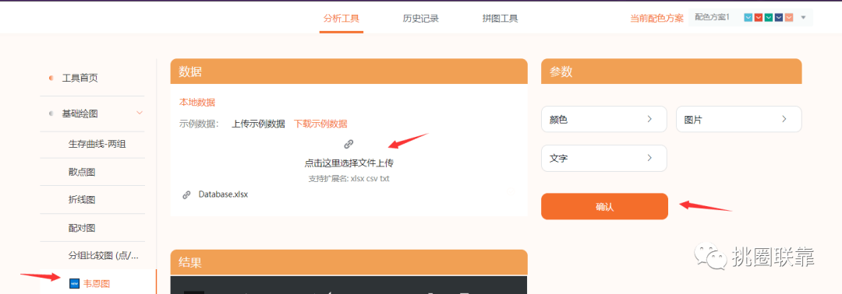
Task: Click the arrow icon in the 图片 box
Action: pos(784,119)
